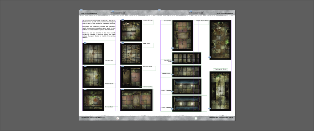Click the link badge on Bare Vault image
Image resolution: width=314 pixels, height=131 pixels.
point(123,43)
